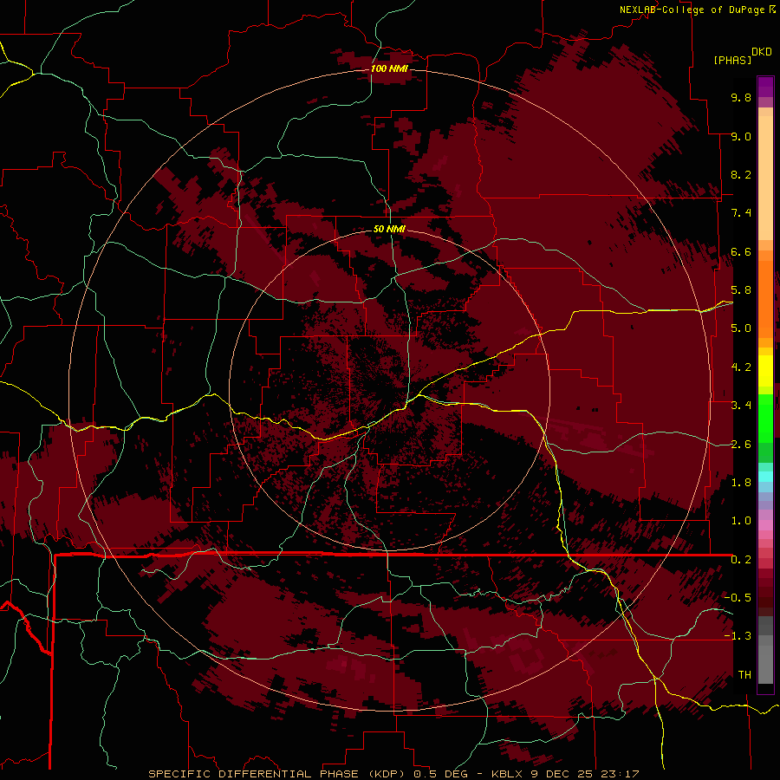Click the 3.4 value on the color scale

(741, 406)
